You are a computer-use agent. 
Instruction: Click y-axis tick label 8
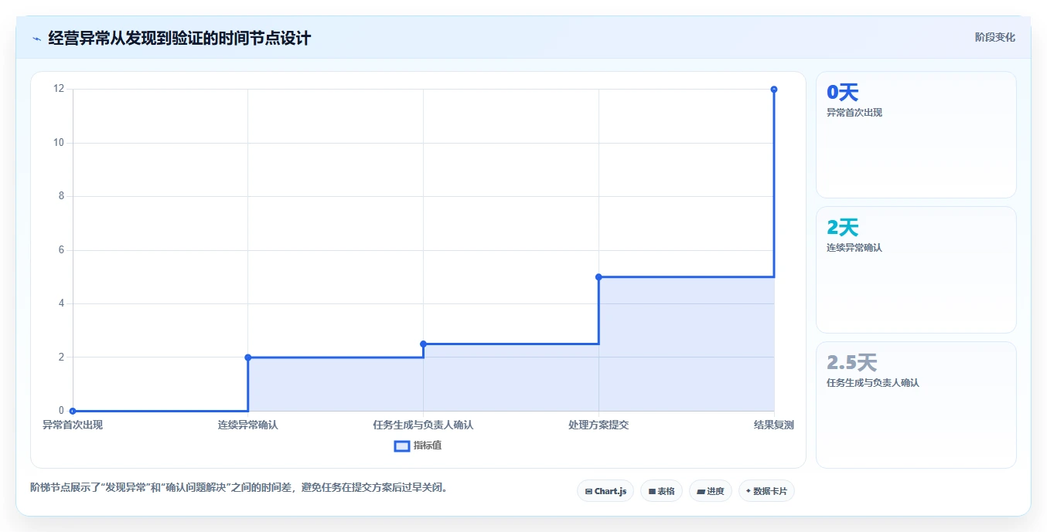[x=61, y=196]
